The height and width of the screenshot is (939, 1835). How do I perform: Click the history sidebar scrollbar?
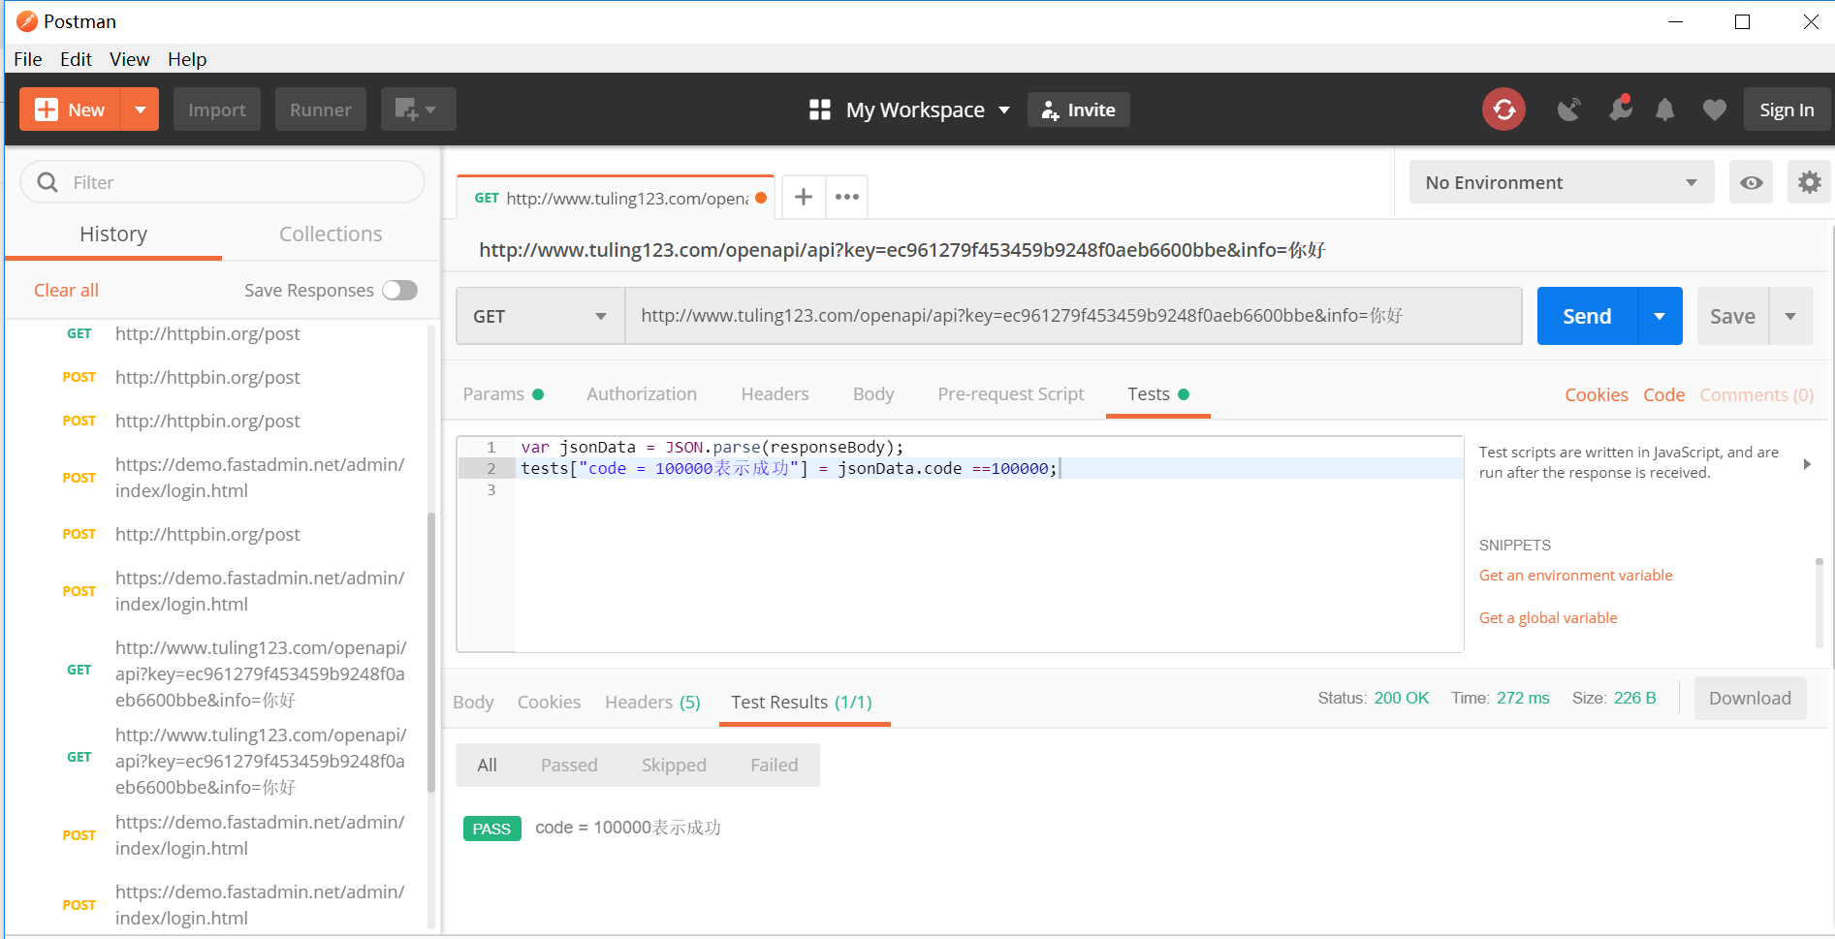(430, 652)
